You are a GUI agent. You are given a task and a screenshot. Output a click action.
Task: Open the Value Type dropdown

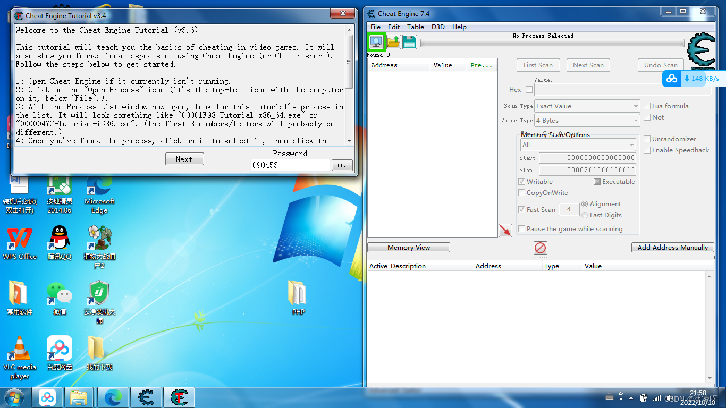[x=587, y=121]
